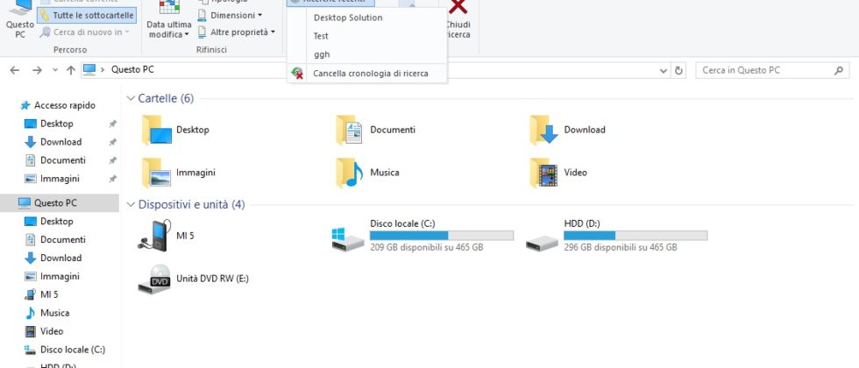Click the Cerca in Questo PC field
859x368 pixels.
772,70
